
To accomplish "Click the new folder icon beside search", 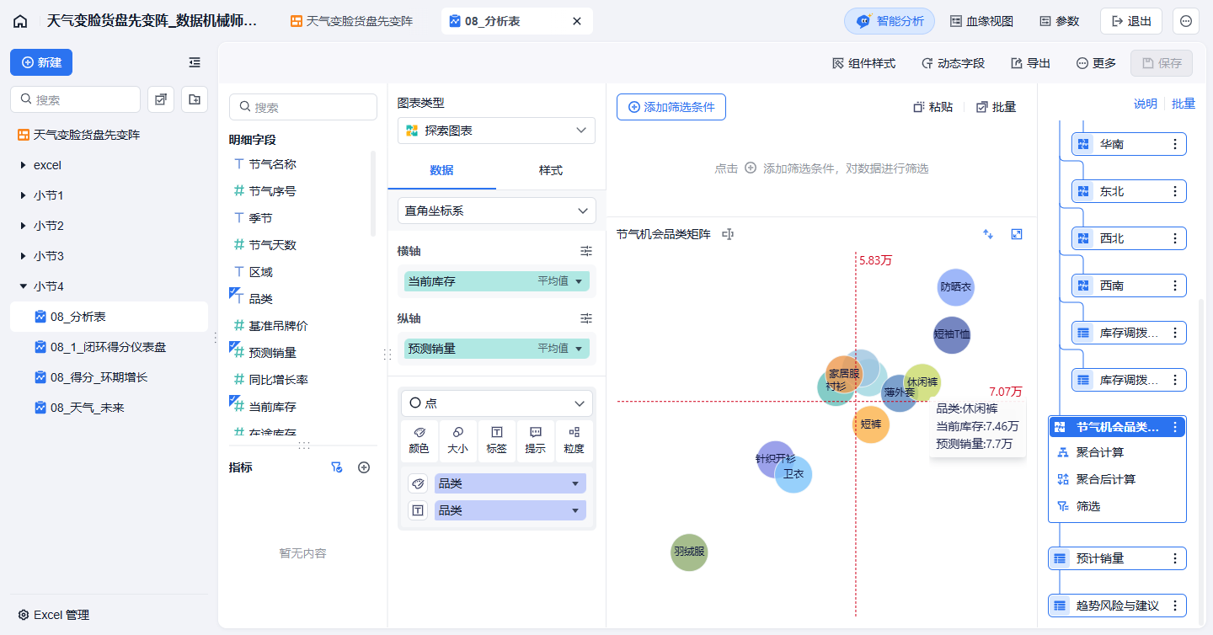I will pos(195,99).
